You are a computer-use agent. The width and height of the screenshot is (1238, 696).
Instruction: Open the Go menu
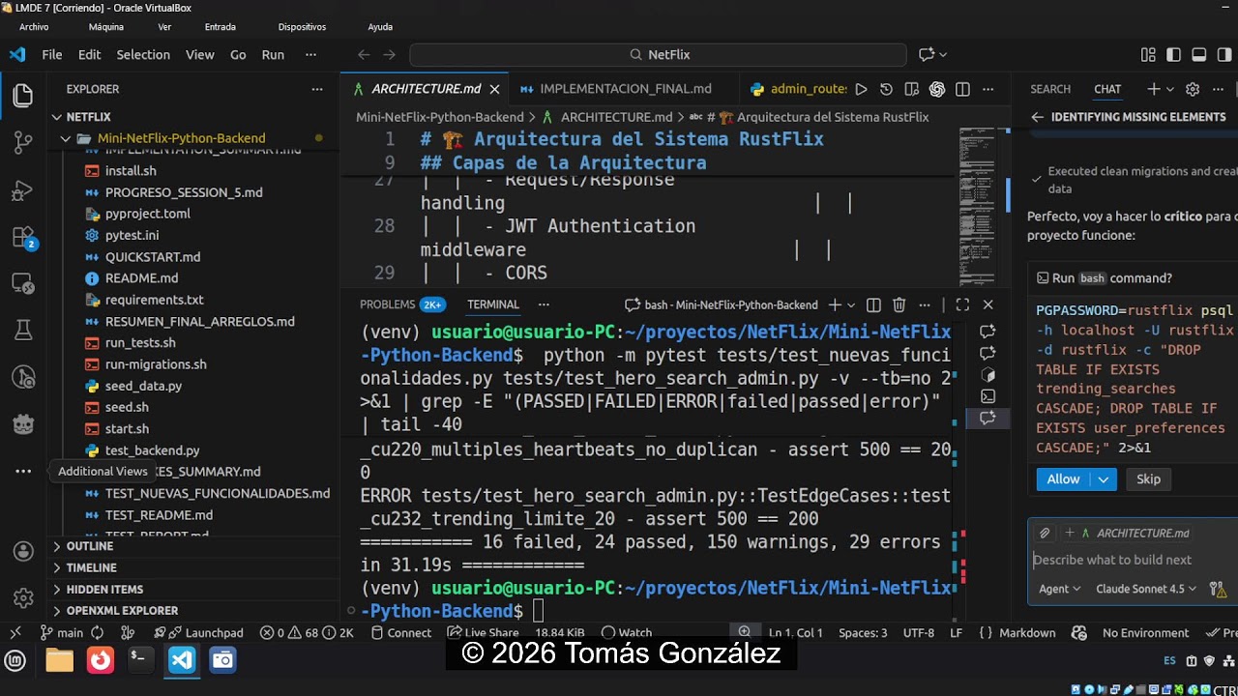(x=238, y=55)
